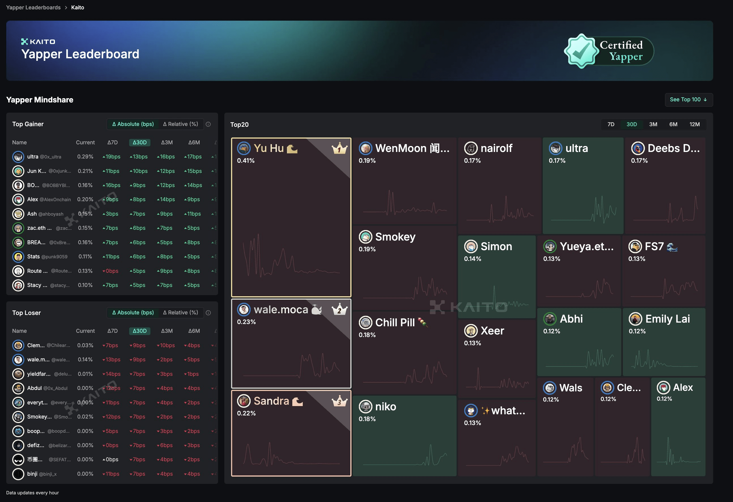Sort Top Loser by the Δ3M column
Image resolution: width=733 pixels, height=502 pixels.
[167, 331]
